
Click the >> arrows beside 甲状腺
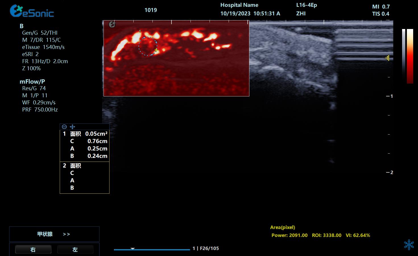pos(66,234)
